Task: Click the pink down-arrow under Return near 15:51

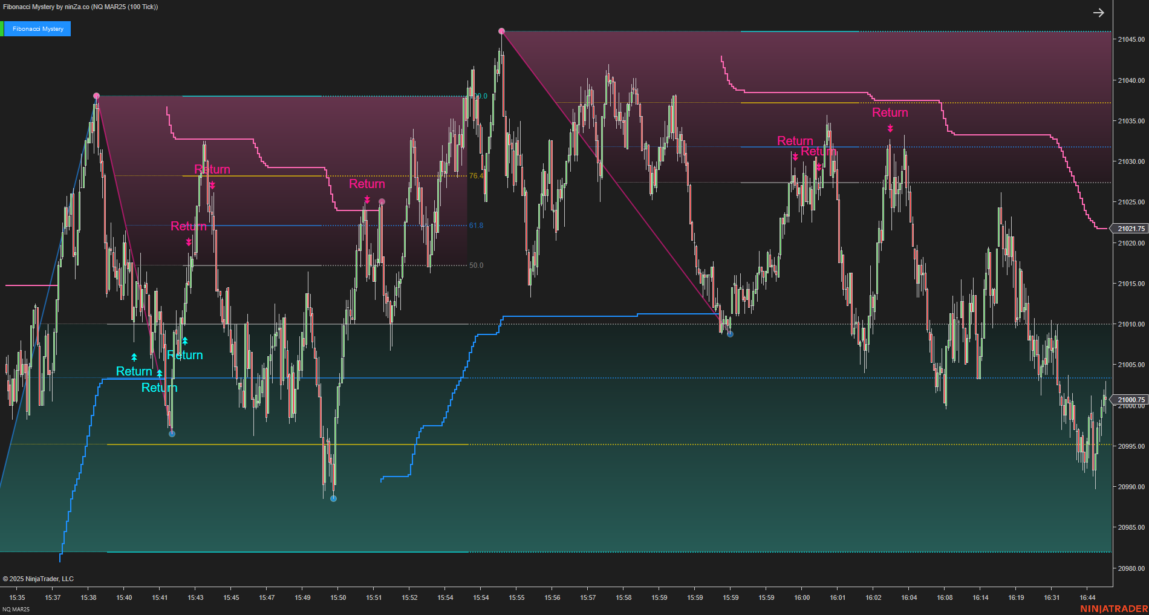Action: pyautogui.click(x=367, y=199)
